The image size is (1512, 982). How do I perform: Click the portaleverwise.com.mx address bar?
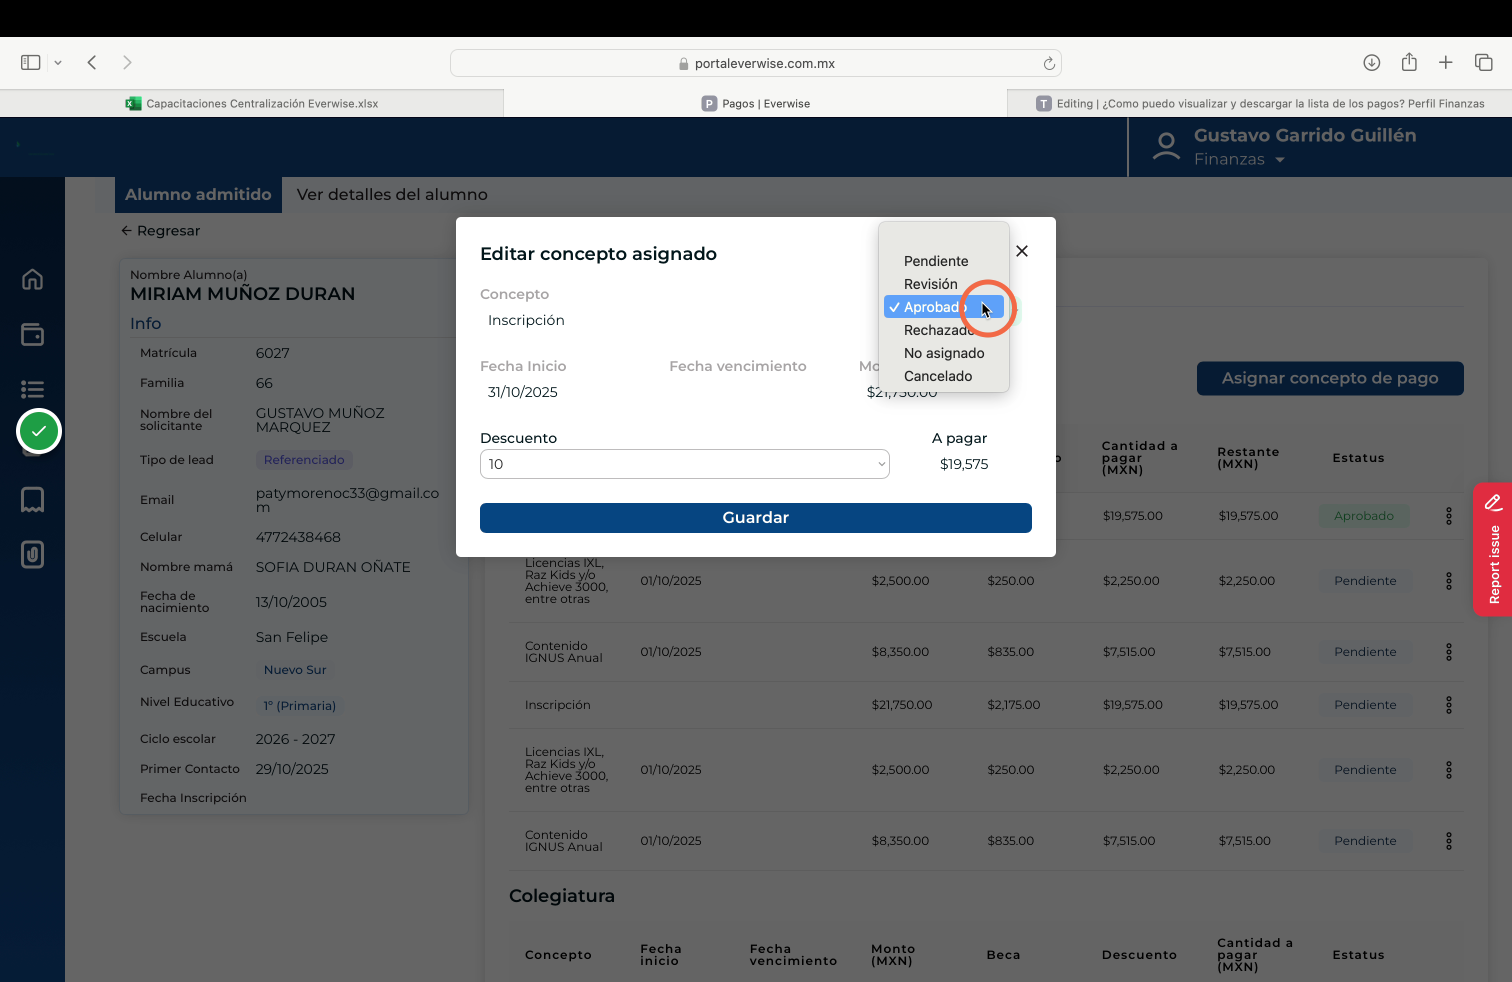[755, 63]
